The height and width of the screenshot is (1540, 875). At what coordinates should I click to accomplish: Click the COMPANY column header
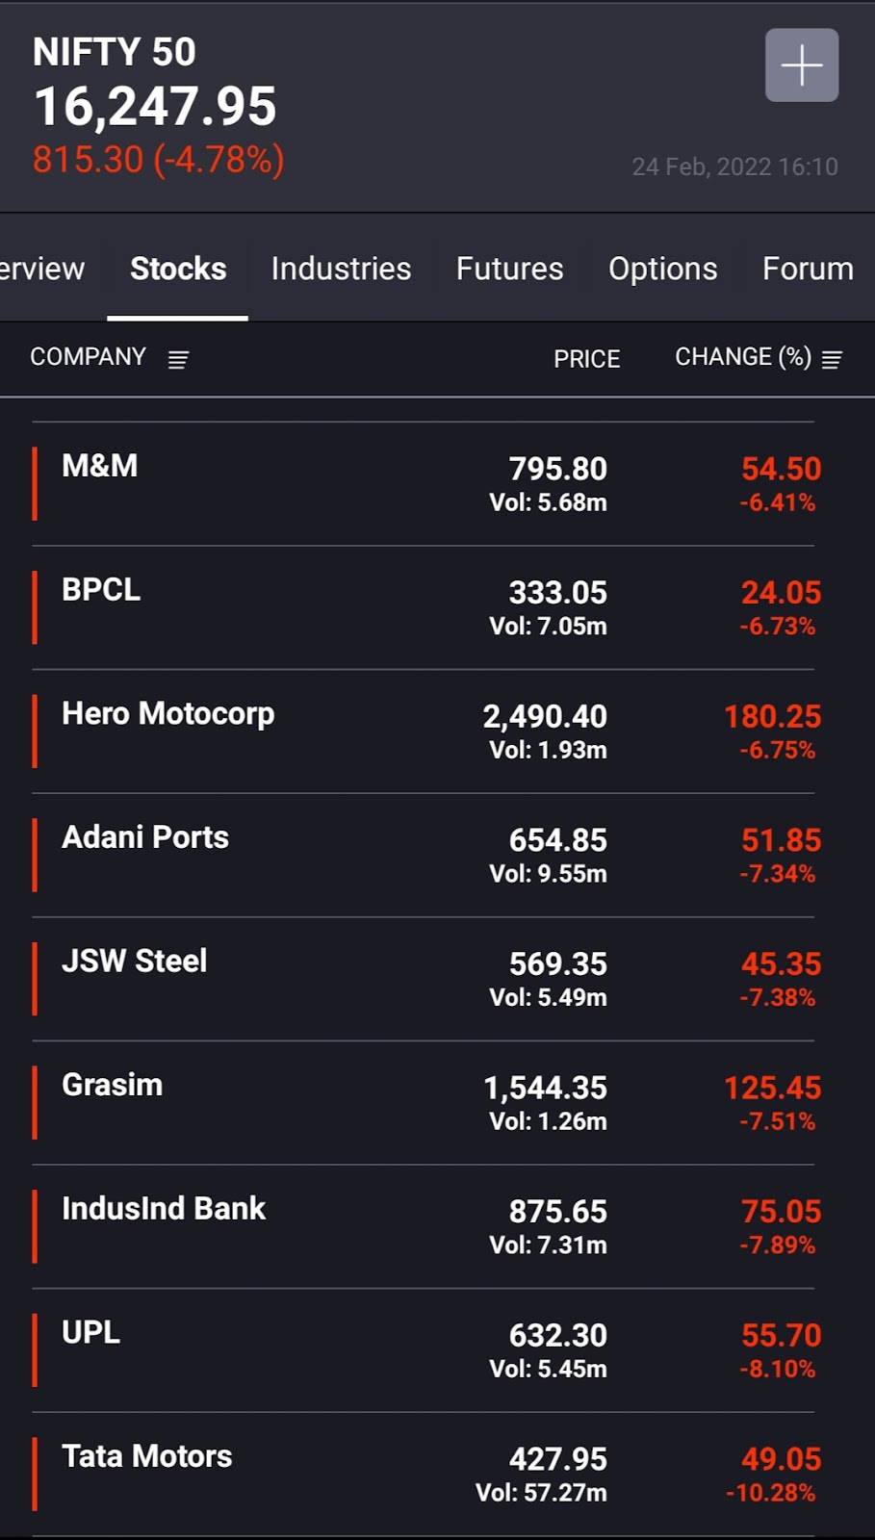(88, 357)
